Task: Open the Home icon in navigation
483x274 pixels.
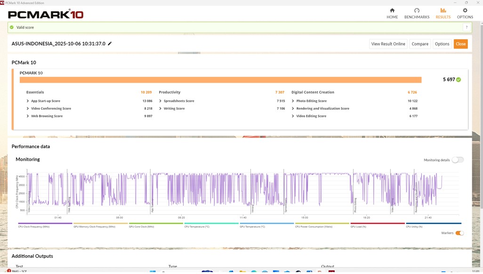Action: pos(392,10)
